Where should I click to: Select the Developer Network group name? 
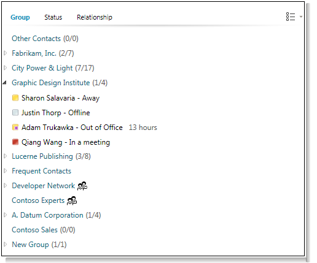(44, 186)
